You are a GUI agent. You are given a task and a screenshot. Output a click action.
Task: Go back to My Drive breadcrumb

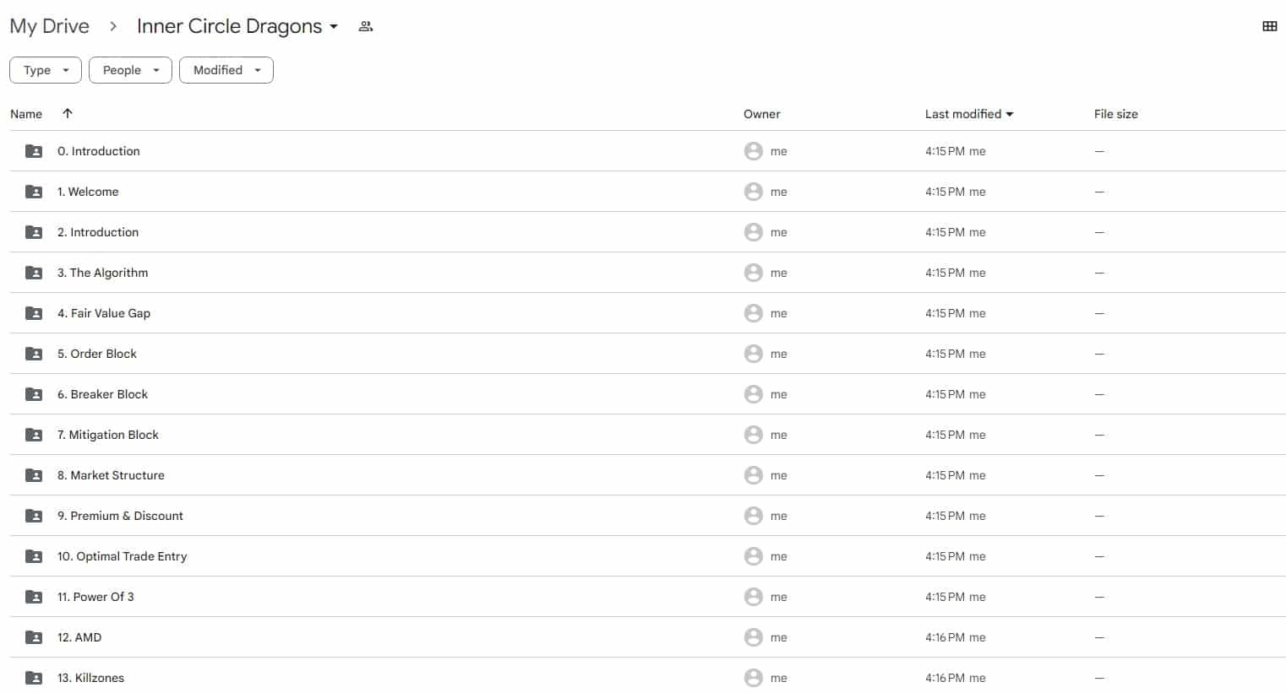(x=49, y=26)
